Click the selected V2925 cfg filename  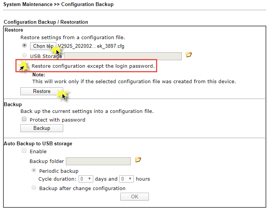(x=91, y=46)
